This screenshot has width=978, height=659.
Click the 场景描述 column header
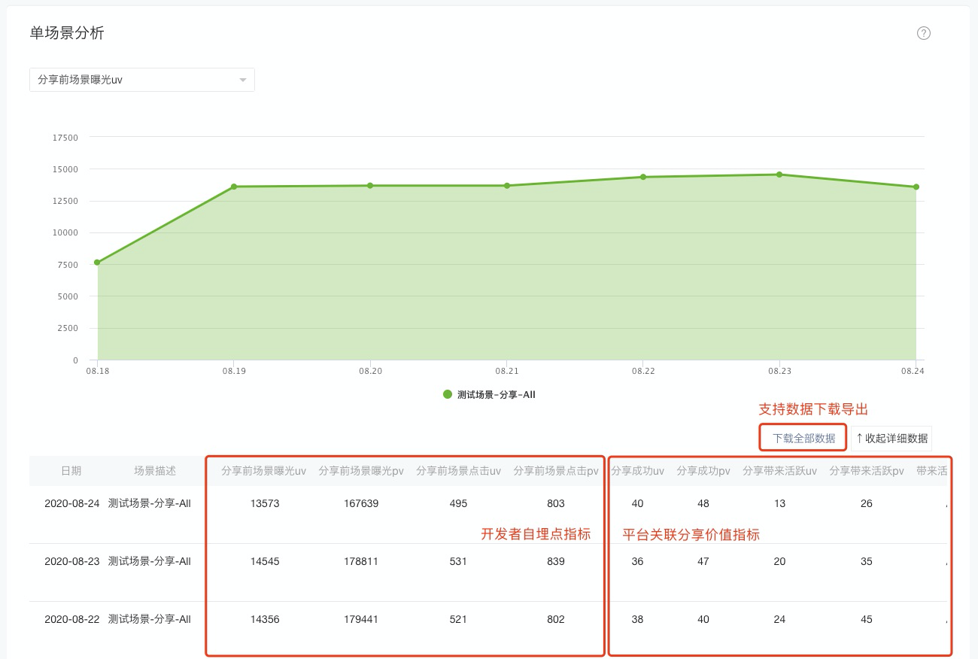(155, 471)
